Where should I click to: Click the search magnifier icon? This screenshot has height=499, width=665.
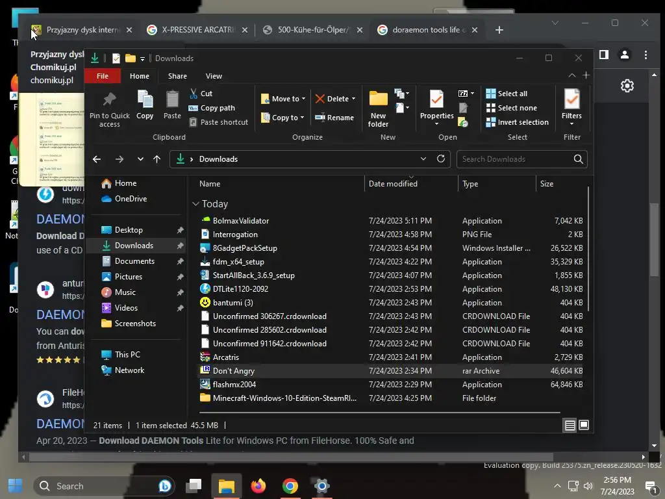pyautogui.click(x=578, y=159)
